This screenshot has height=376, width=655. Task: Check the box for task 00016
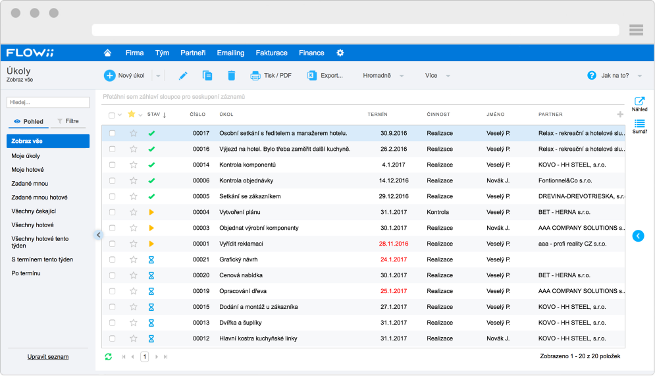(112, 149)
